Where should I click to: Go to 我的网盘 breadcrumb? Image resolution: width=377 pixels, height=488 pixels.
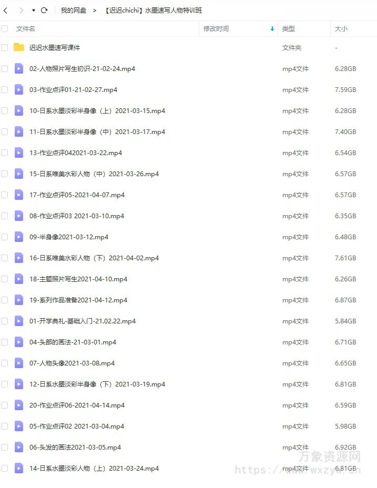tap(74, 11)
